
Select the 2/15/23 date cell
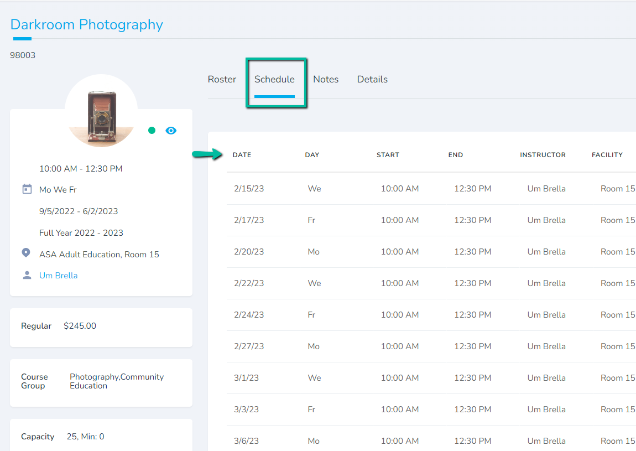[x=249, y=188]
